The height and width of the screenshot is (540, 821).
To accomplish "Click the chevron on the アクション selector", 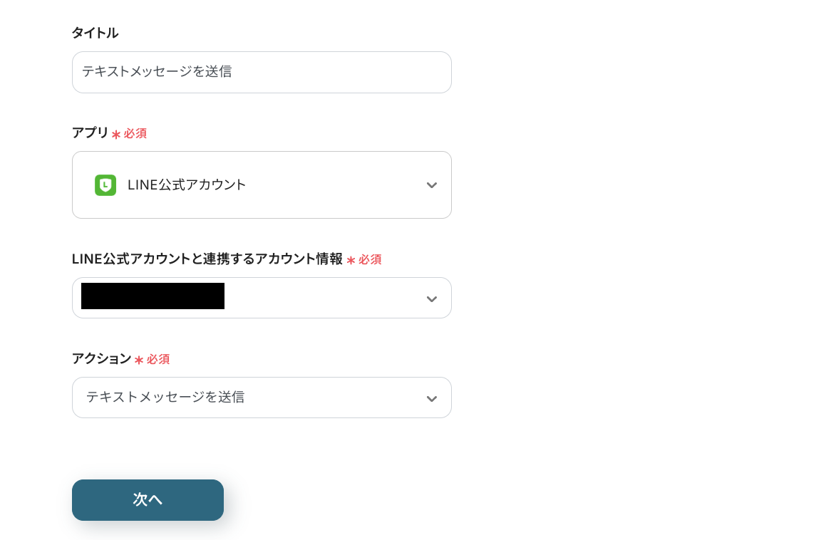I will click(432, 398).
